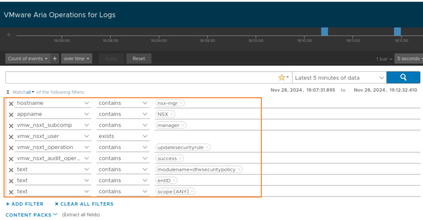
Task: Open operator dropdown for scope:[ANY] row
Action: pos(123,191)
